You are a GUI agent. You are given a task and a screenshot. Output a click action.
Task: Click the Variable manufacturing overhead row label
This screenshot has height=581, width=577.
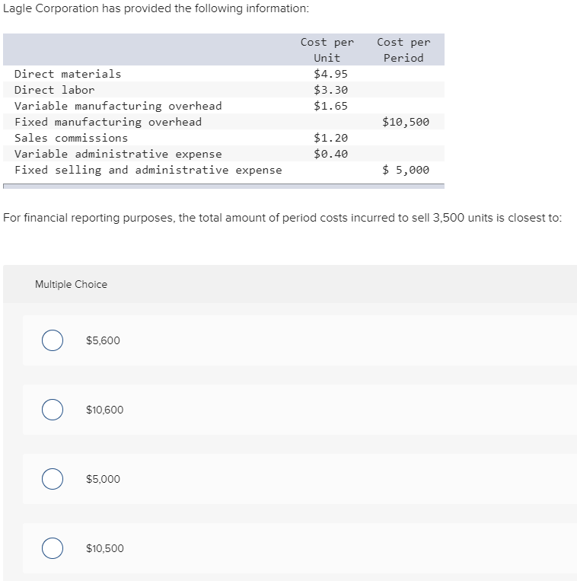pyautogui.click(x=118, y=106)
